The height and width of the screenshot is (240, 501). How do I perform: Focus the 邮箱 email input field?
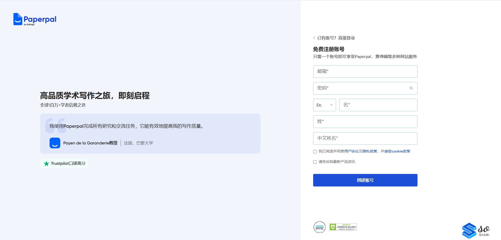tap(365, 72)
